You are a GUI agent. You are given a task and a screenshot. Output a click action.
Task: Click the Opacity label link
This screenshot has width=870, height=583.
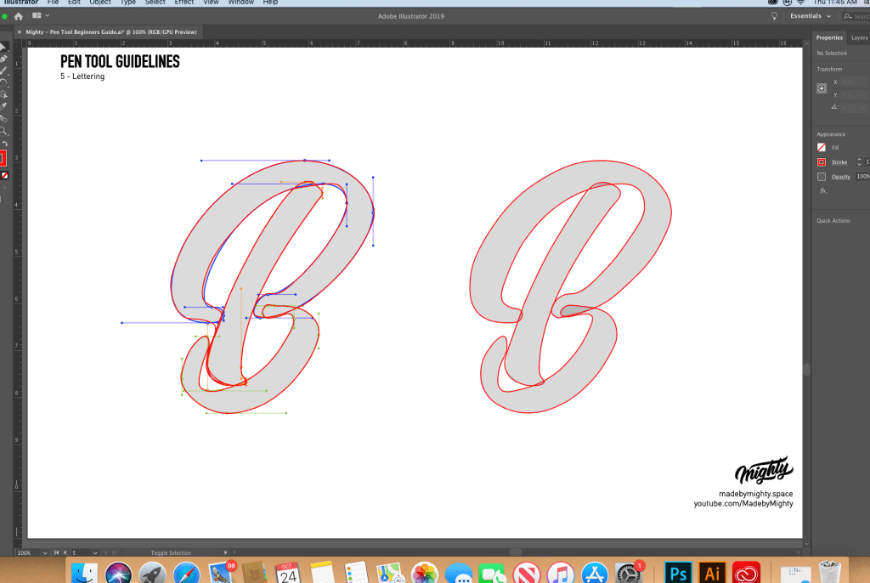coord(840,177)
